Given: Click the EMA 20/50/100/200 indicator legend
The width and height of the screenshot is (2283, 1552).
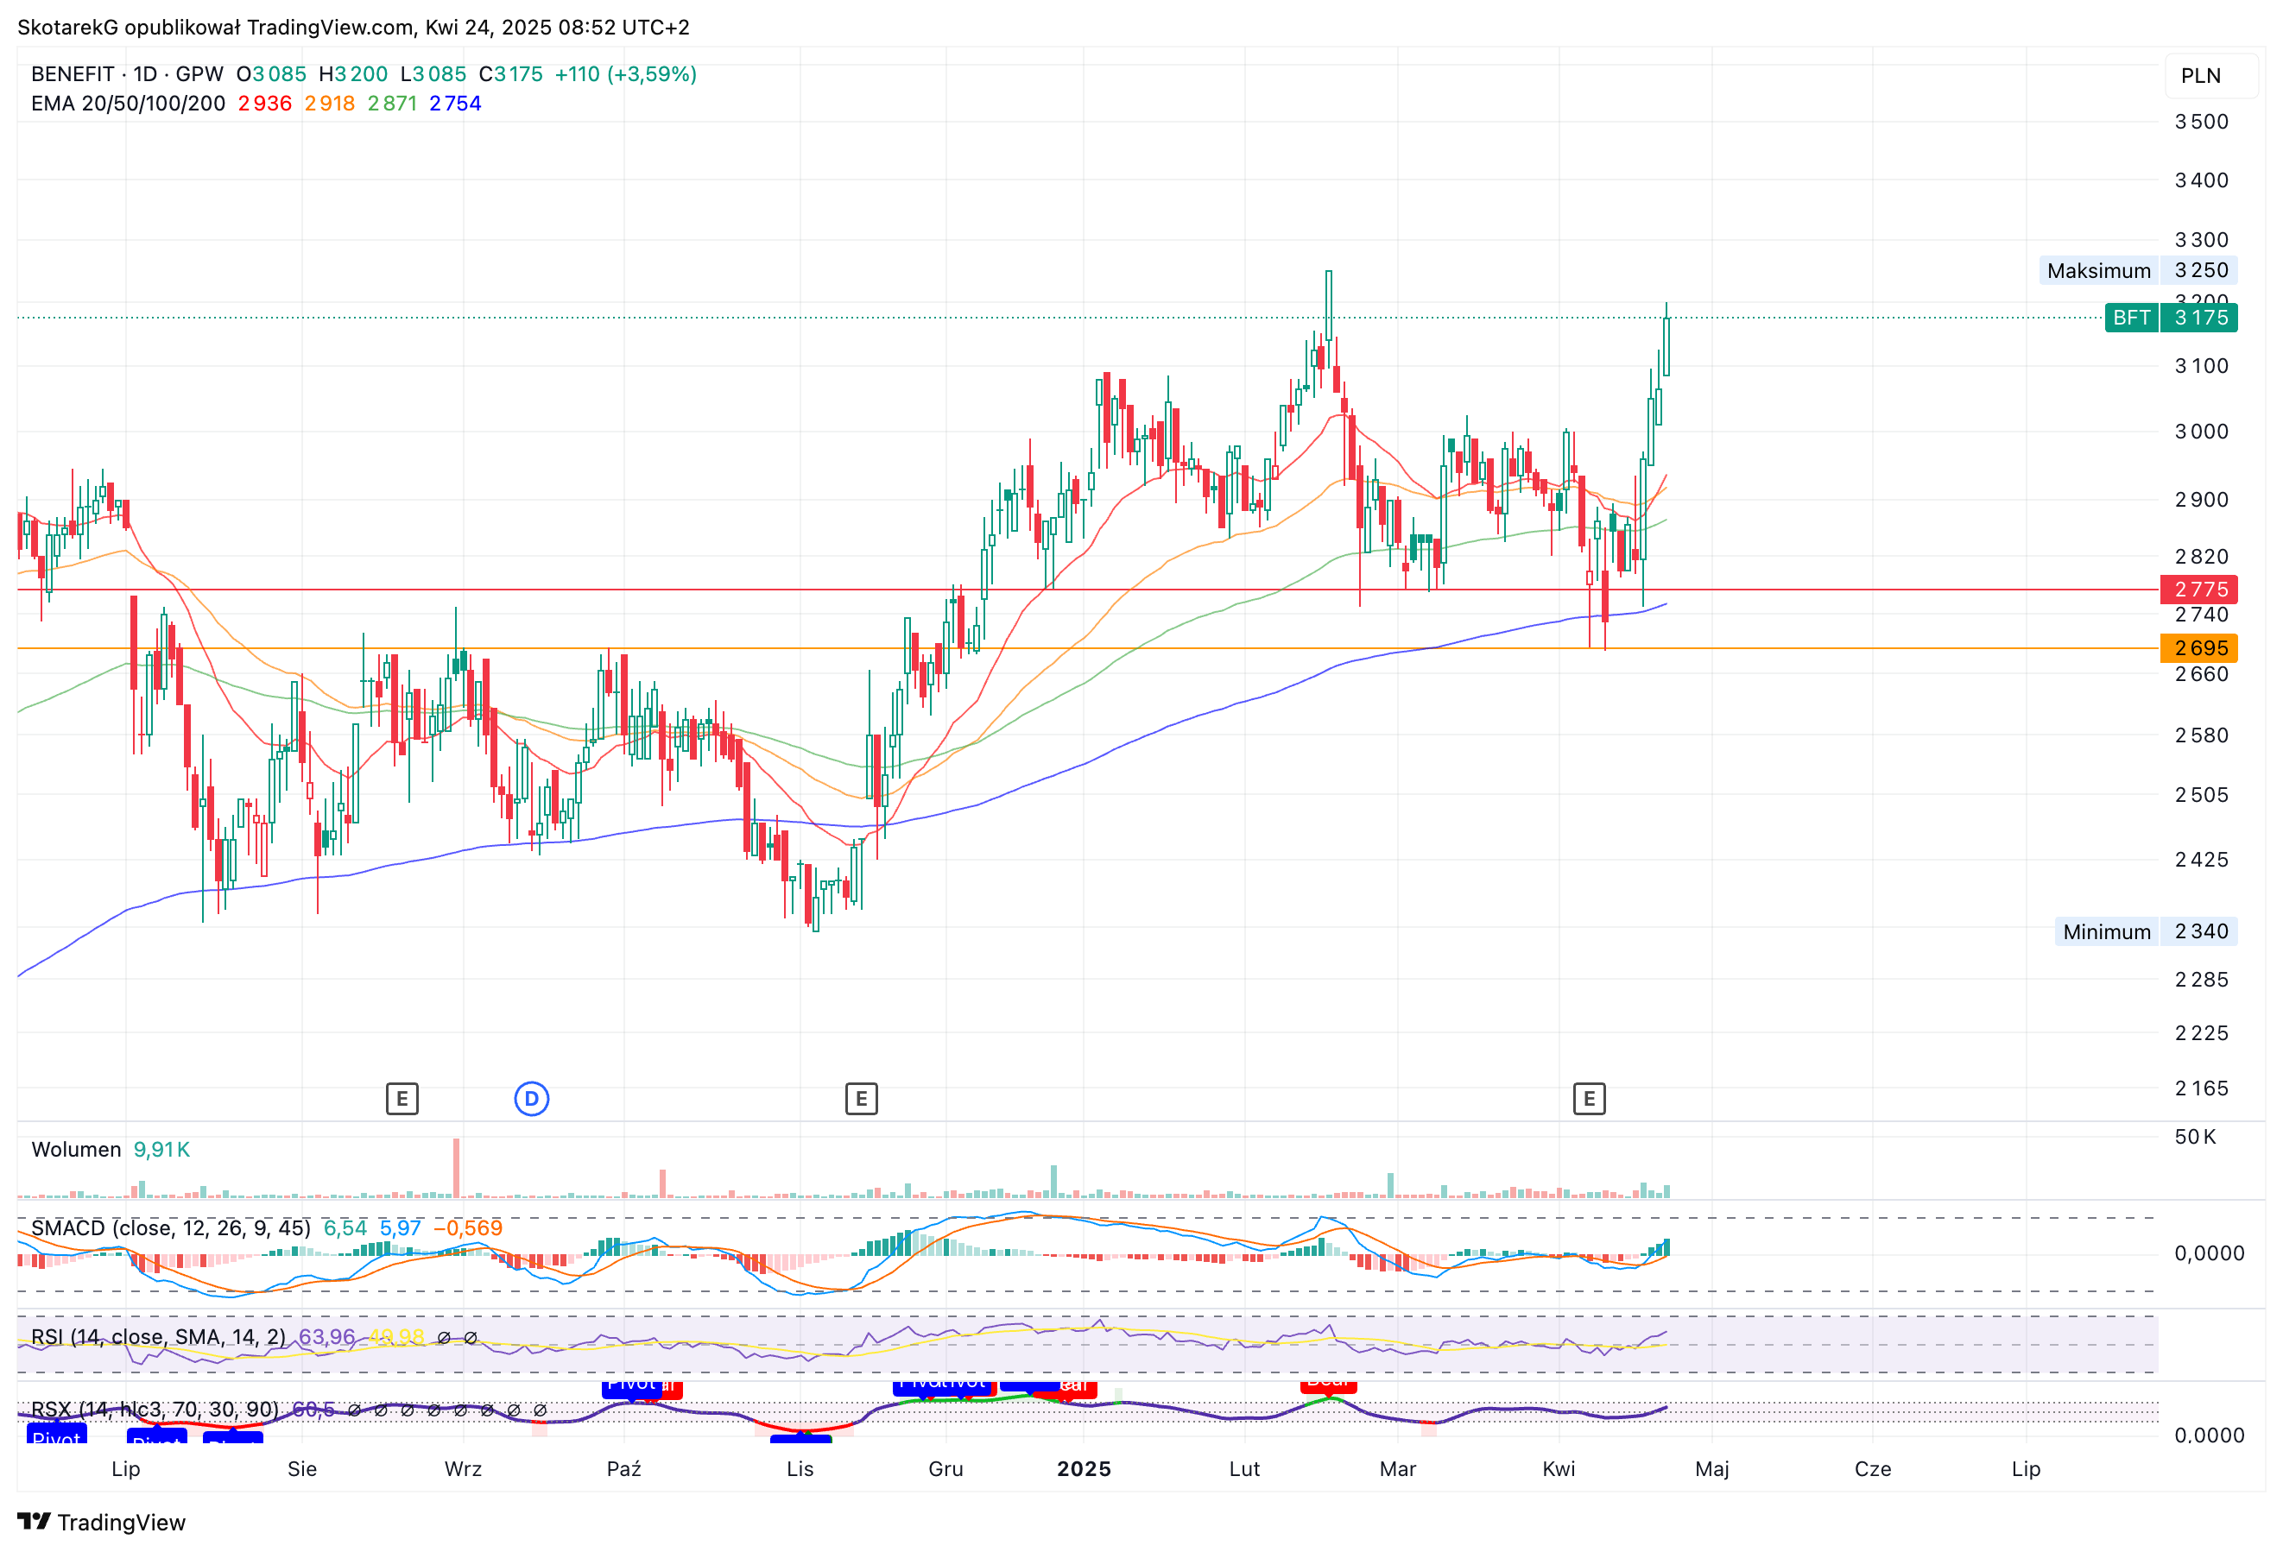Looking at the screenshot, I should (x=129, y=103).
